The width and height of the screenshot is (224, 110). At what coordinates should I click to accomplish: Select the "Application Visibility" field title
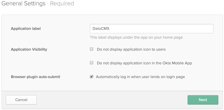click(x=29, y=49)
